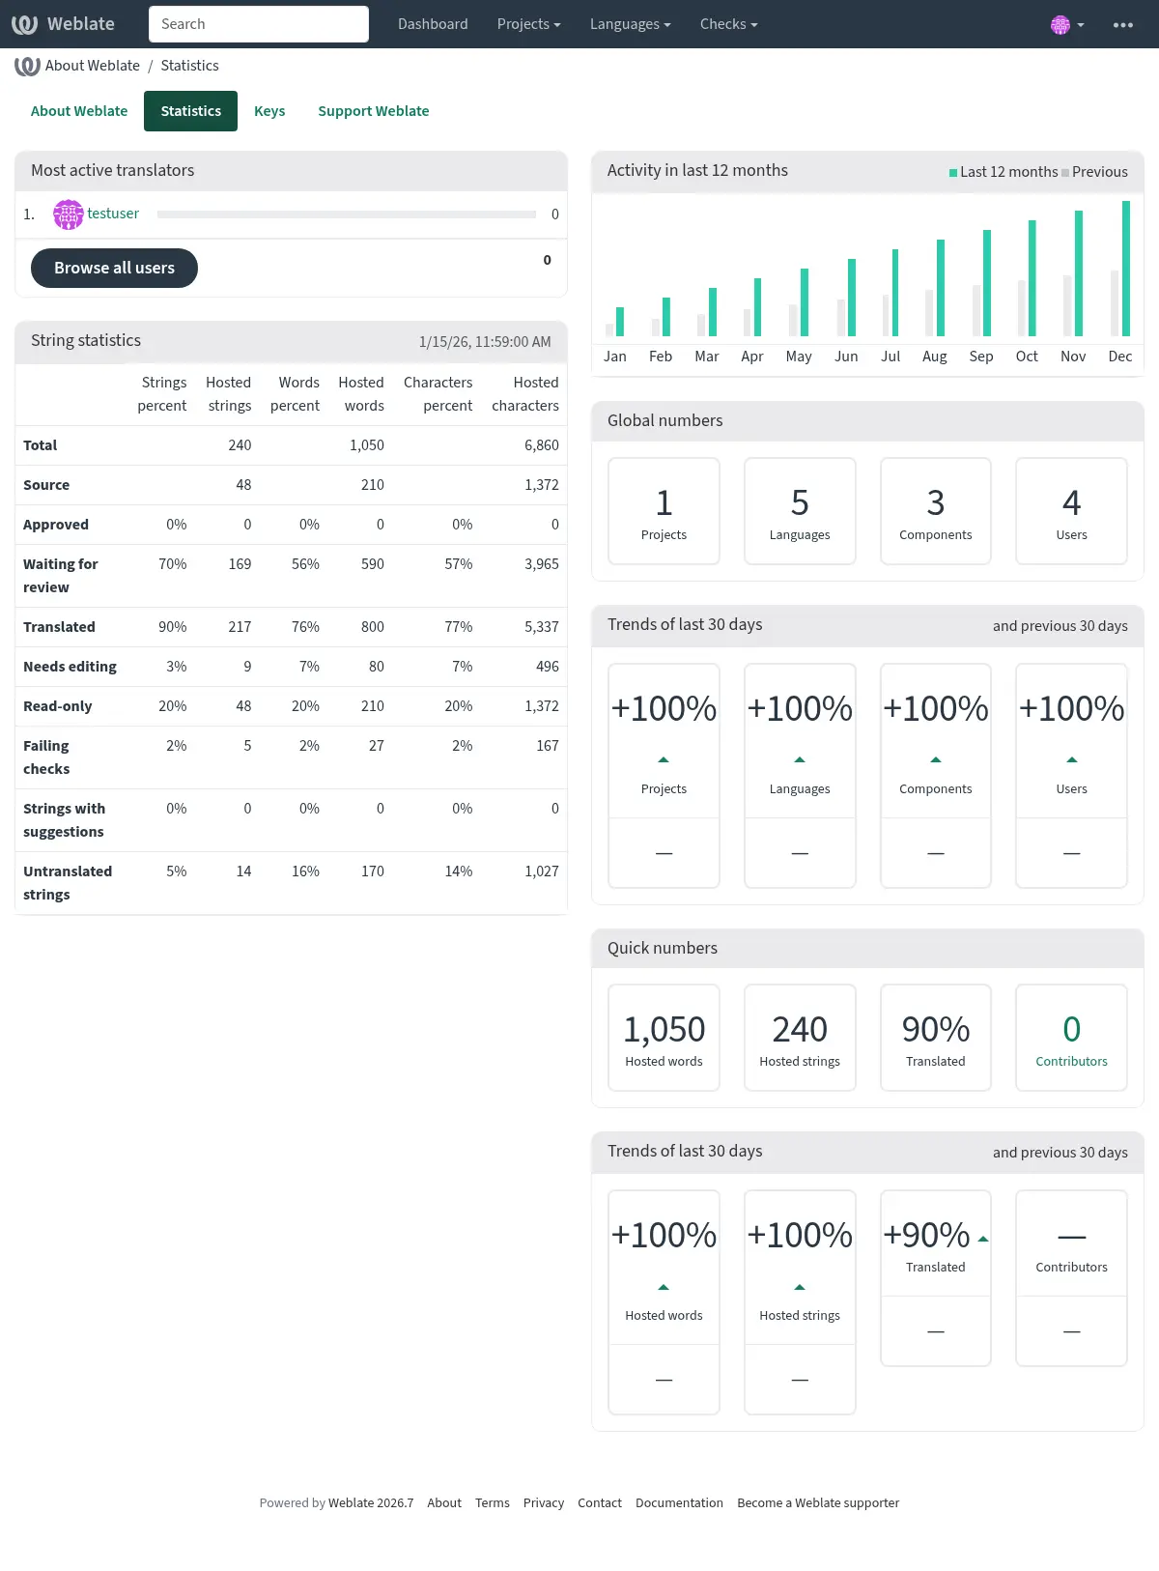This screenshot has width=1159, height=1571.
Task: Expand the Languages dropdown menu
Action: (630, 24)
